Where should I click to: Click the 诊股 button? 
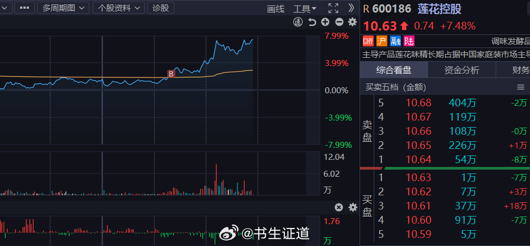(x=161, y=8)
